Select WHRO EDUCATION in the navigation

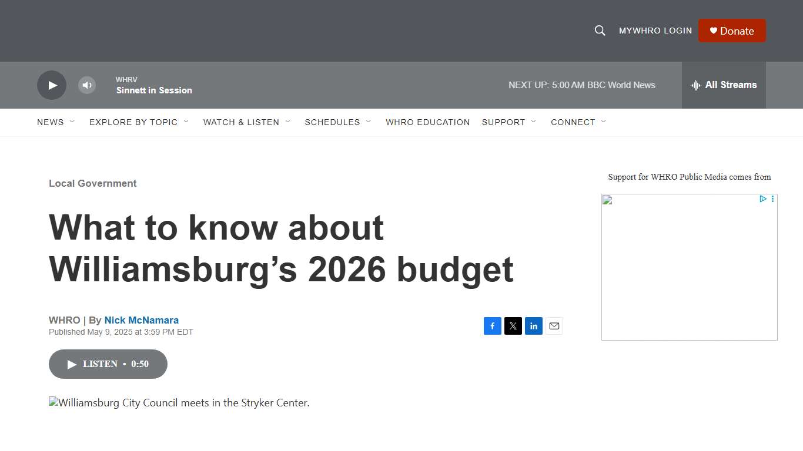[427, 122]
